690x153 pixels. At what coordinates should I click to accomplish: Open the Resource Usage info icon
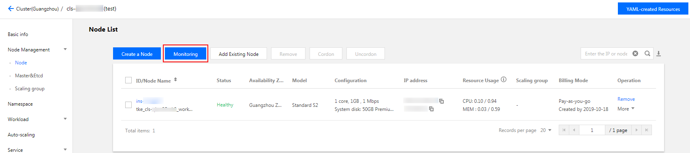(x=504, y=79)
